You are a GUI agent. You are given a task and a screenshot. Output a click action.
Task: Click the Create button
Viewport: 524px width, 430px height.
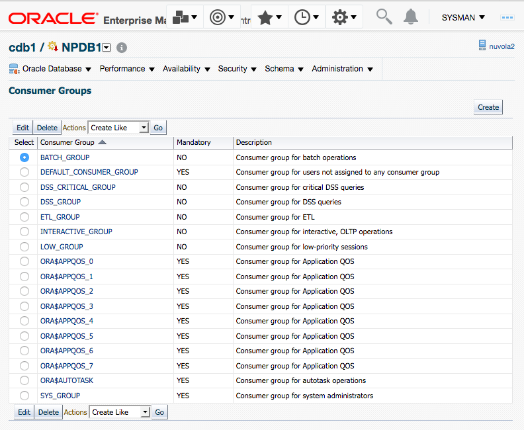click(x=488, y=107)
